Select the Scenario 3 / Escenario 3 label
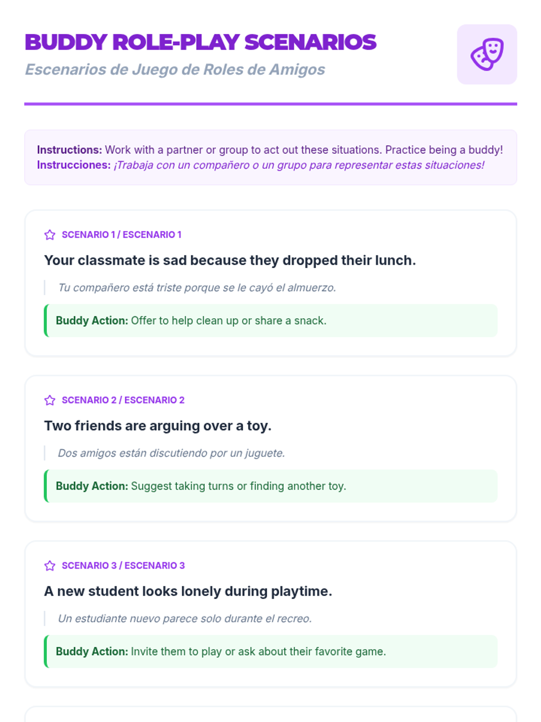Viewport: 541px width, 722px height. pyautogui.click(x=123, y=565)
